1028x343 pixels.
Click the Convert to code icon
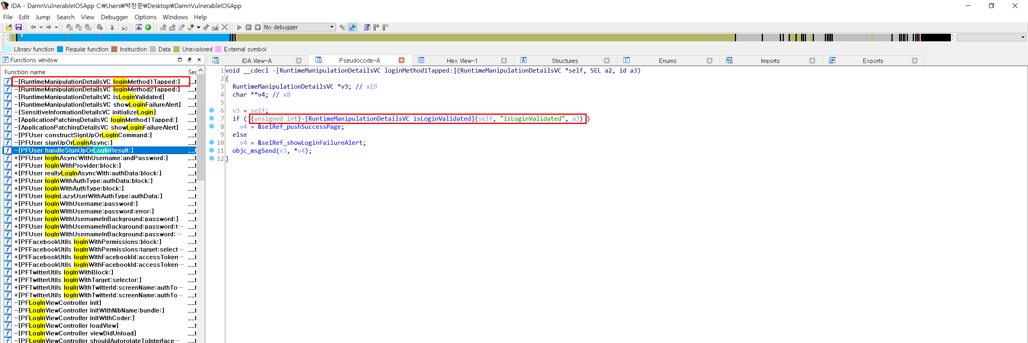click(163, 27)
